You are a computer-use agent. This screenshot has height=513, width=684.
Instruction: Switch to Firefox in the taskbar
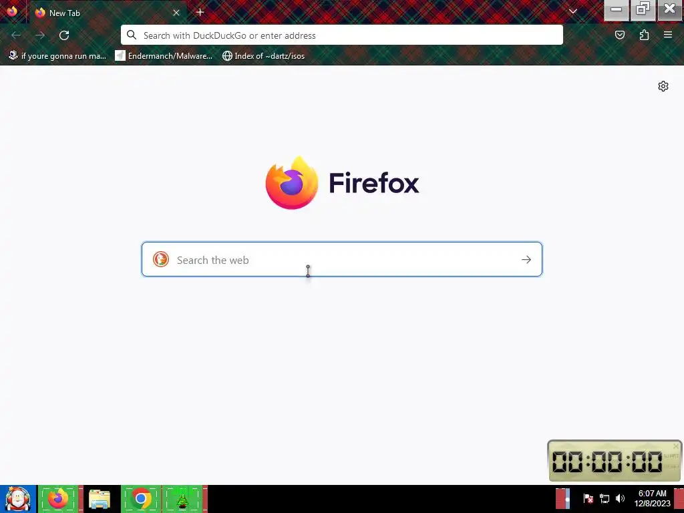[x=59, y=499]
